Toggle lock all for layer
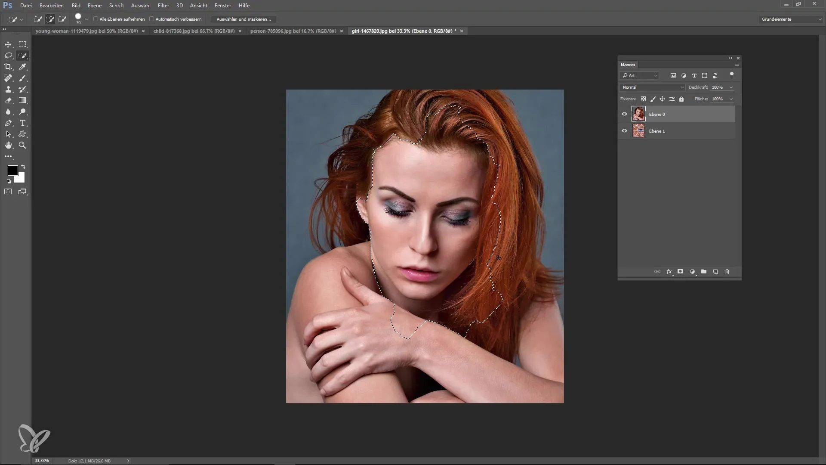This screenshot has width=826, height=465. [681, 99]
